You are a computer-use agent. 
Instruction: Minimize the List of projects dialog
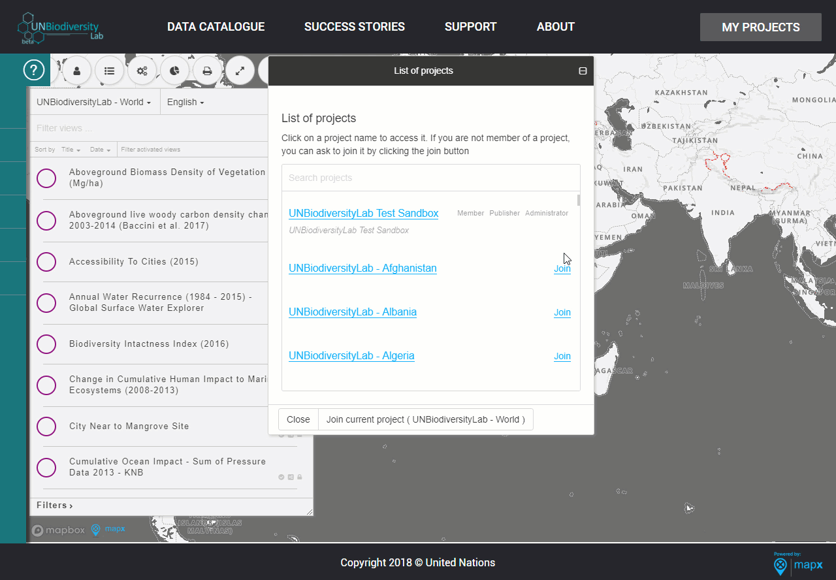click(x=583, y=71)
